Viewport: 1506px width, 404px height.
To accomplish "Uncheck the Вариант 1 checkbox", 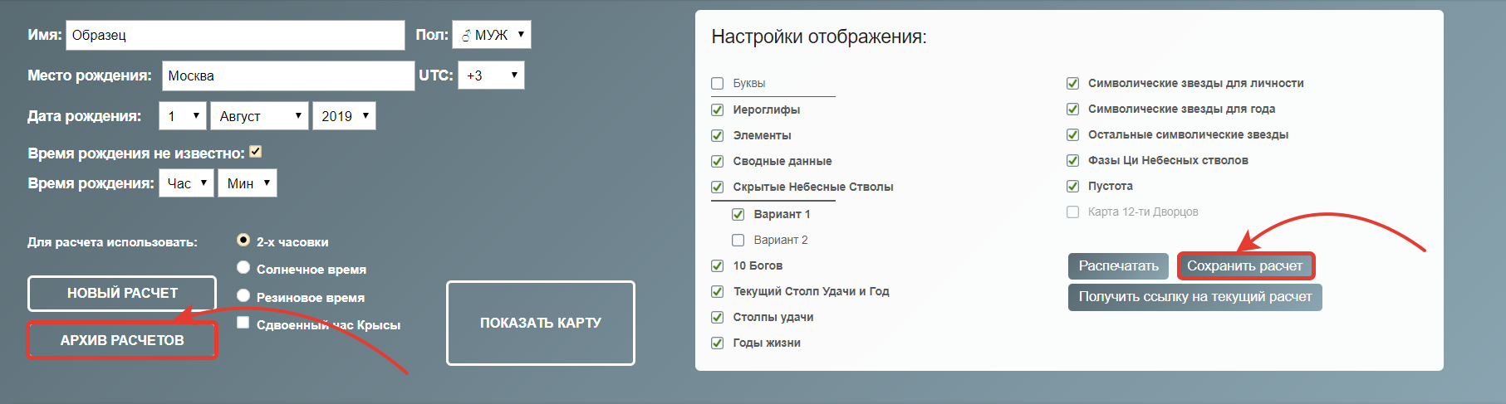I will 738,214.
